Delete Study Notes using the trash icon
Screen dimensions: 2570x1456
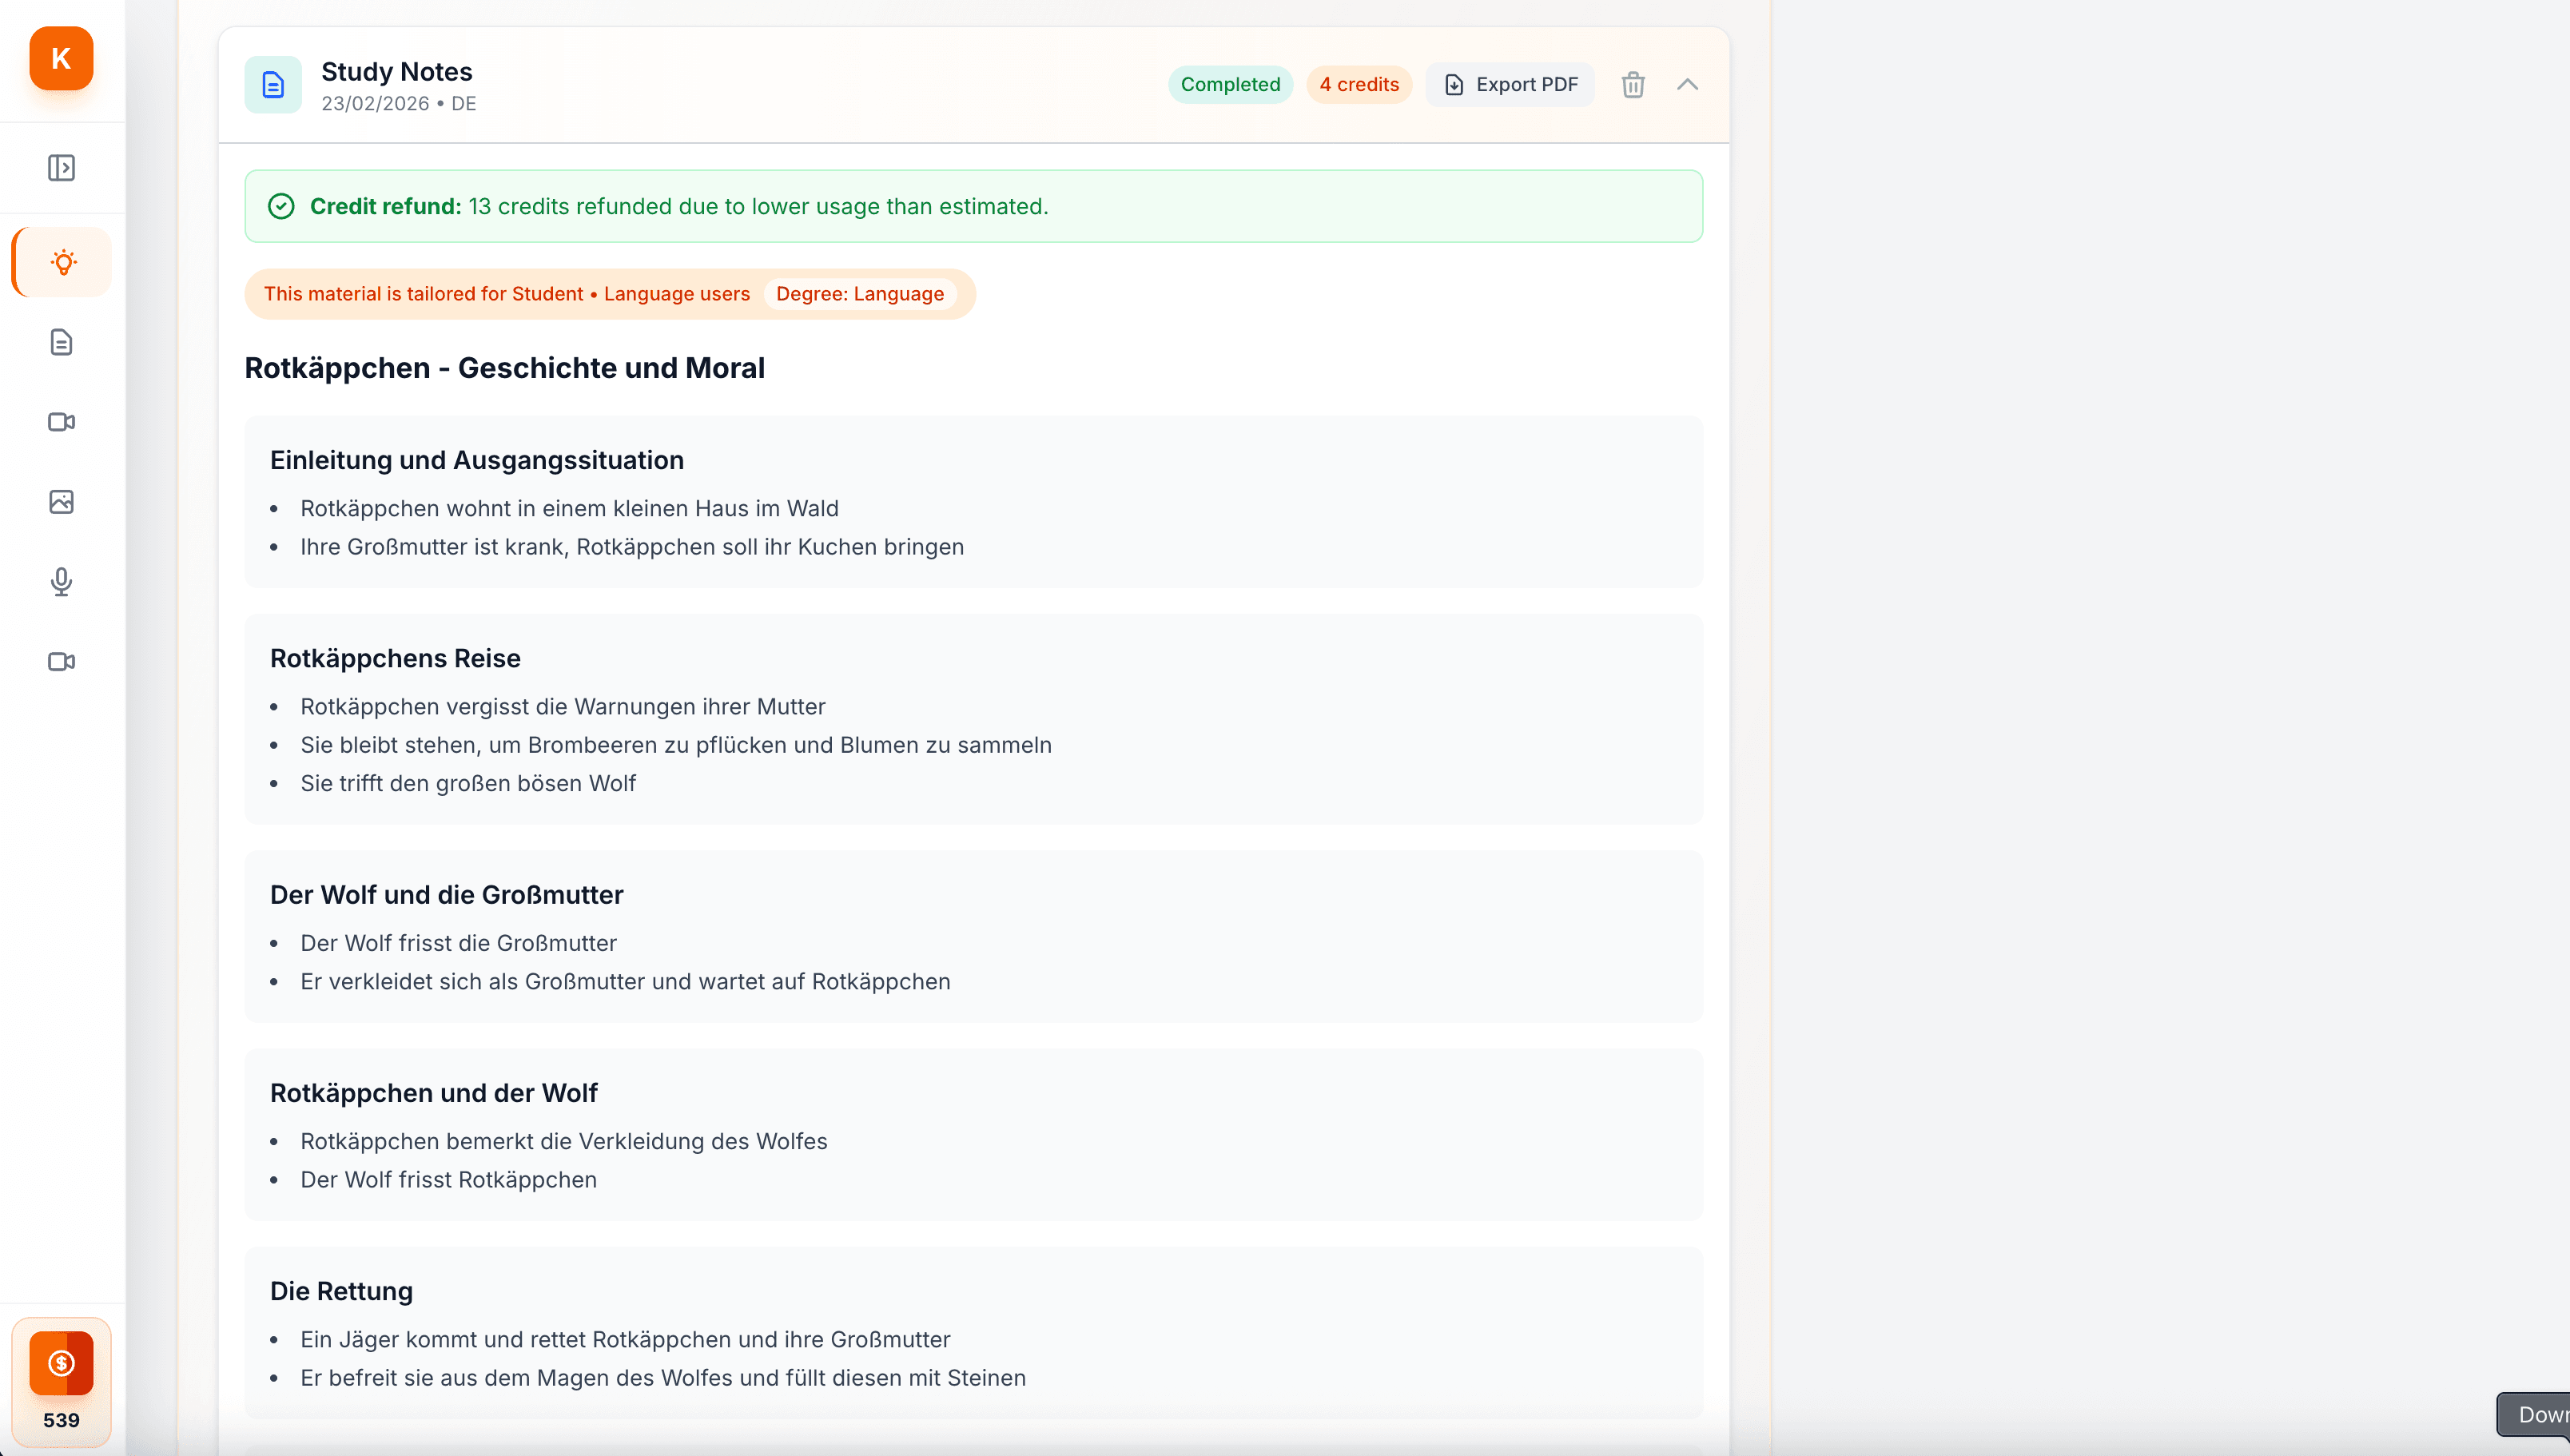pos(1633,84)
